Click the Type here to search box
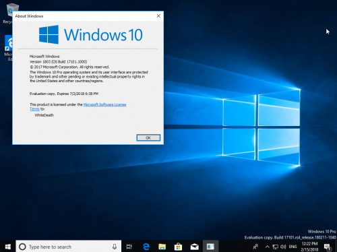This screenshot has height=252, width=337. 69,247
